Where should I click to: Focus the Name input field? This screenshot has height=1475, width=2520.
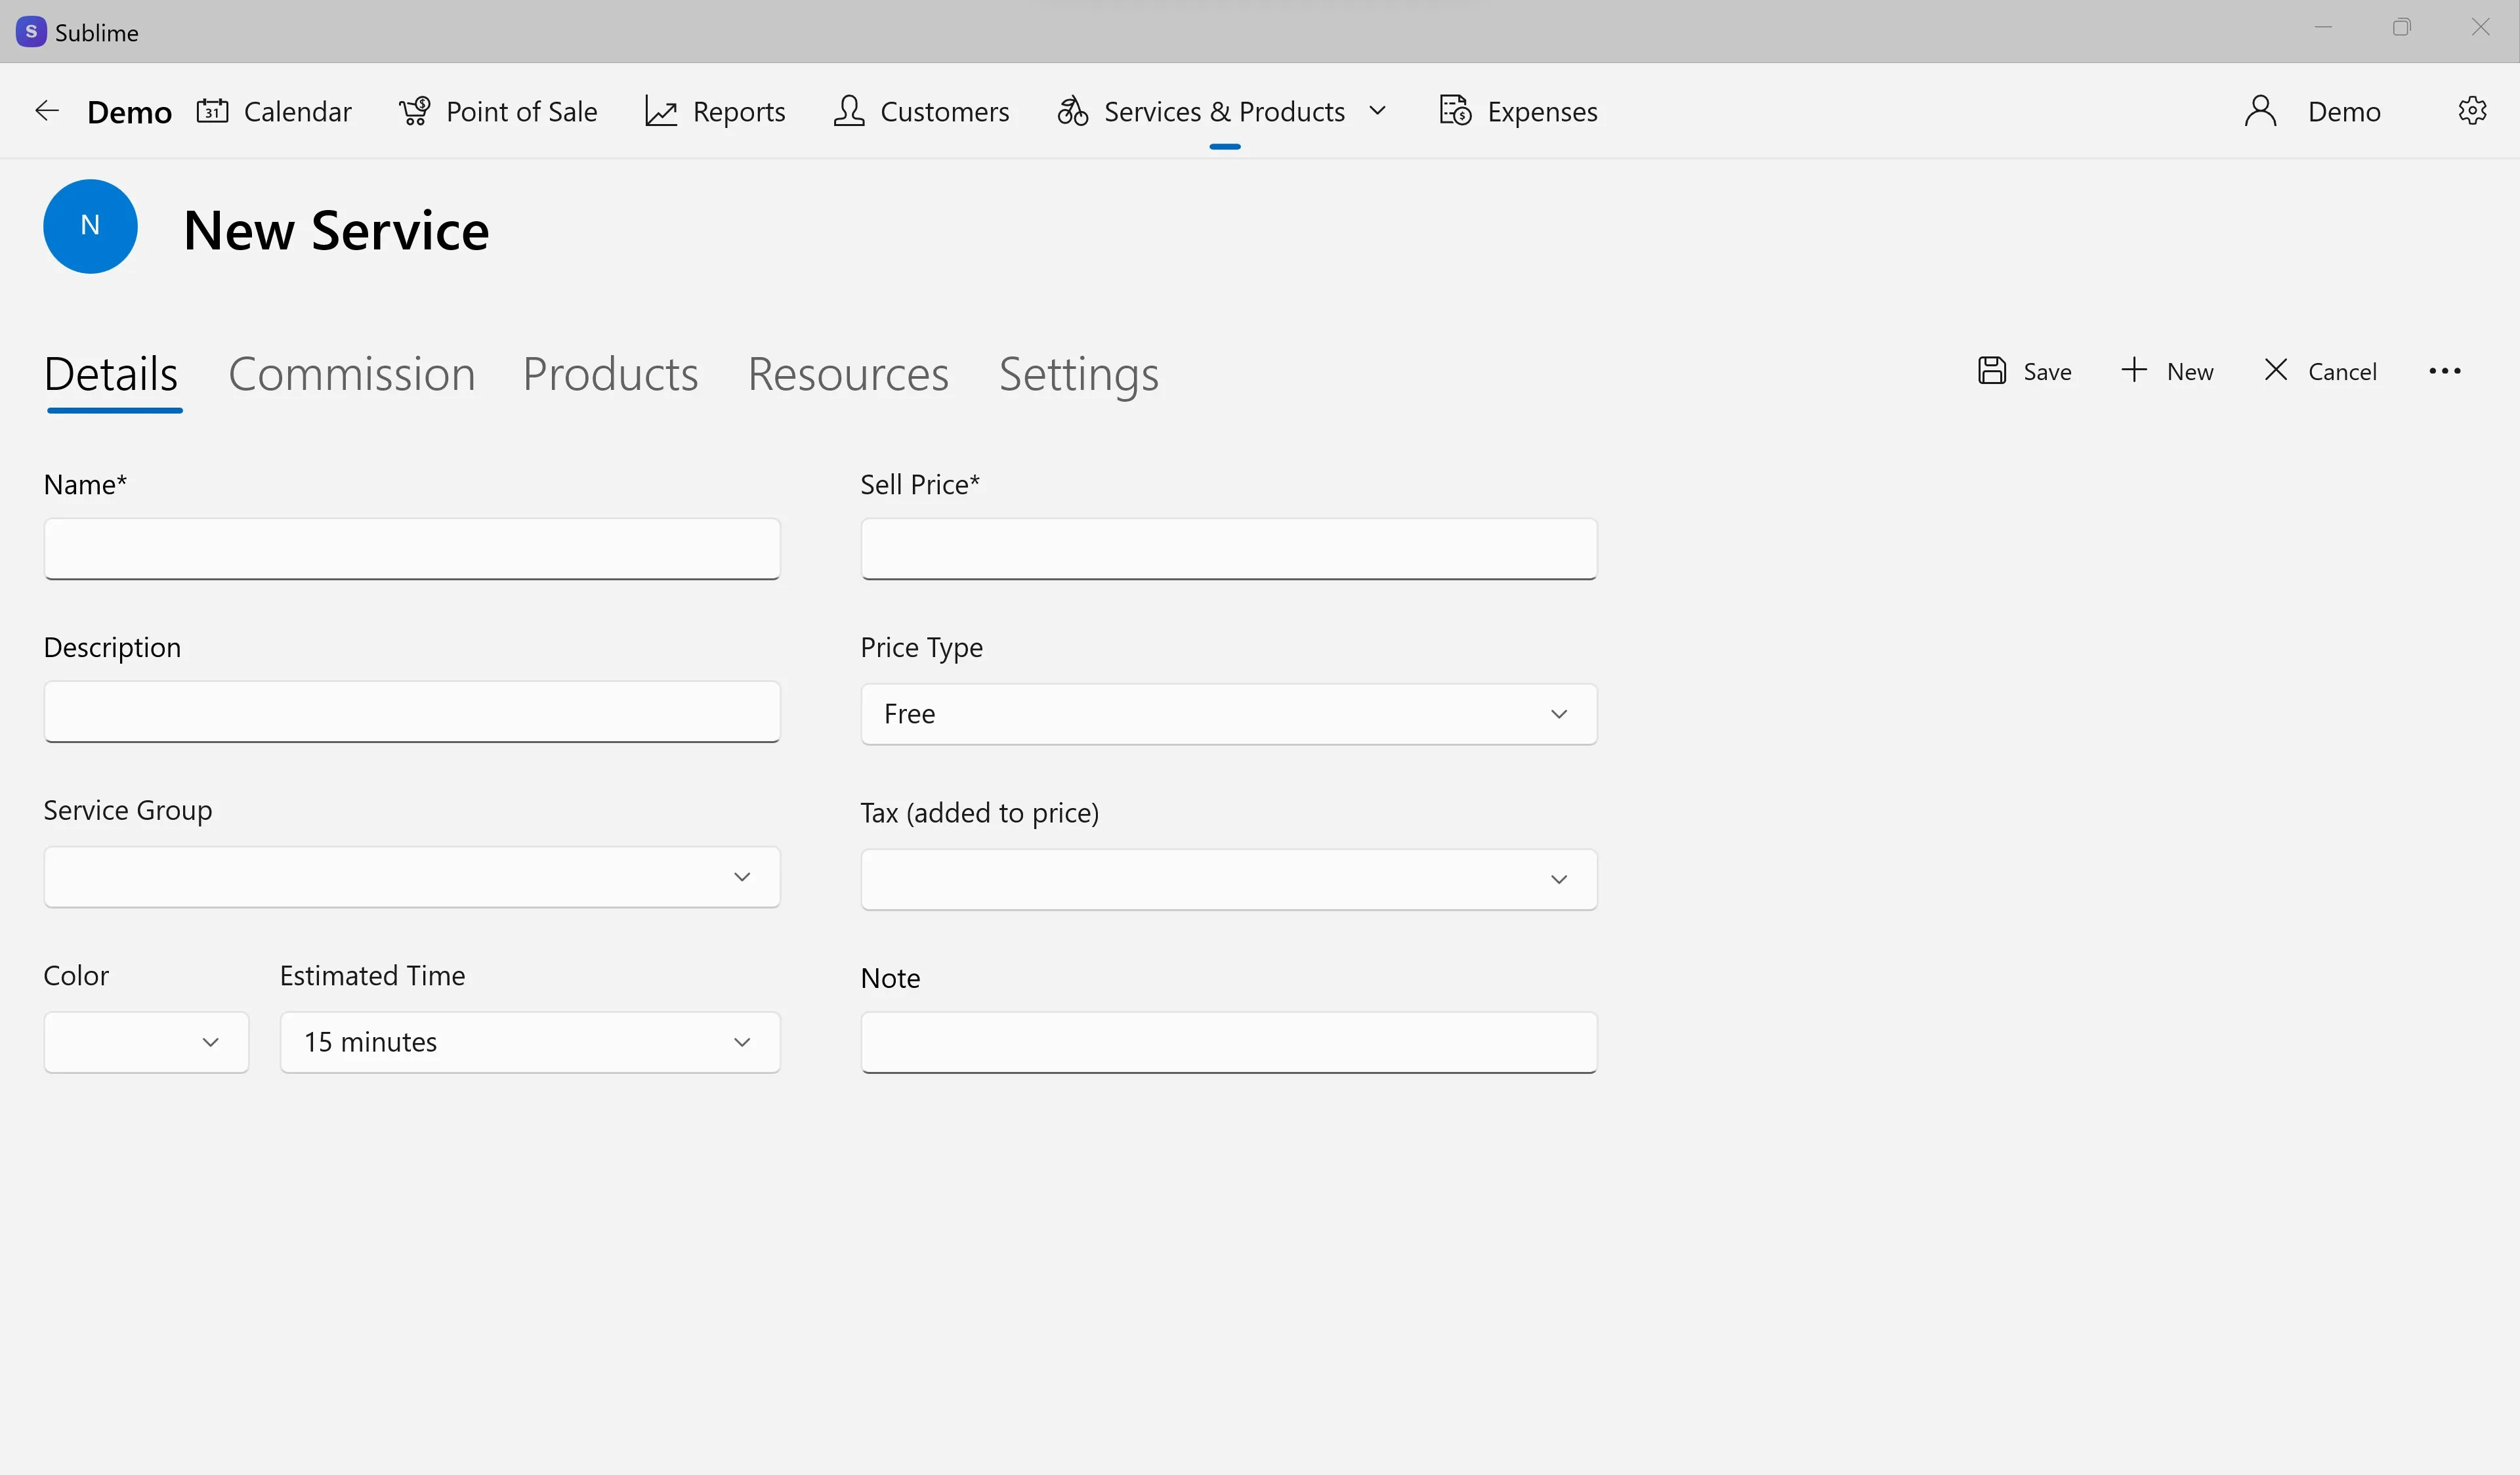point(411,548)
